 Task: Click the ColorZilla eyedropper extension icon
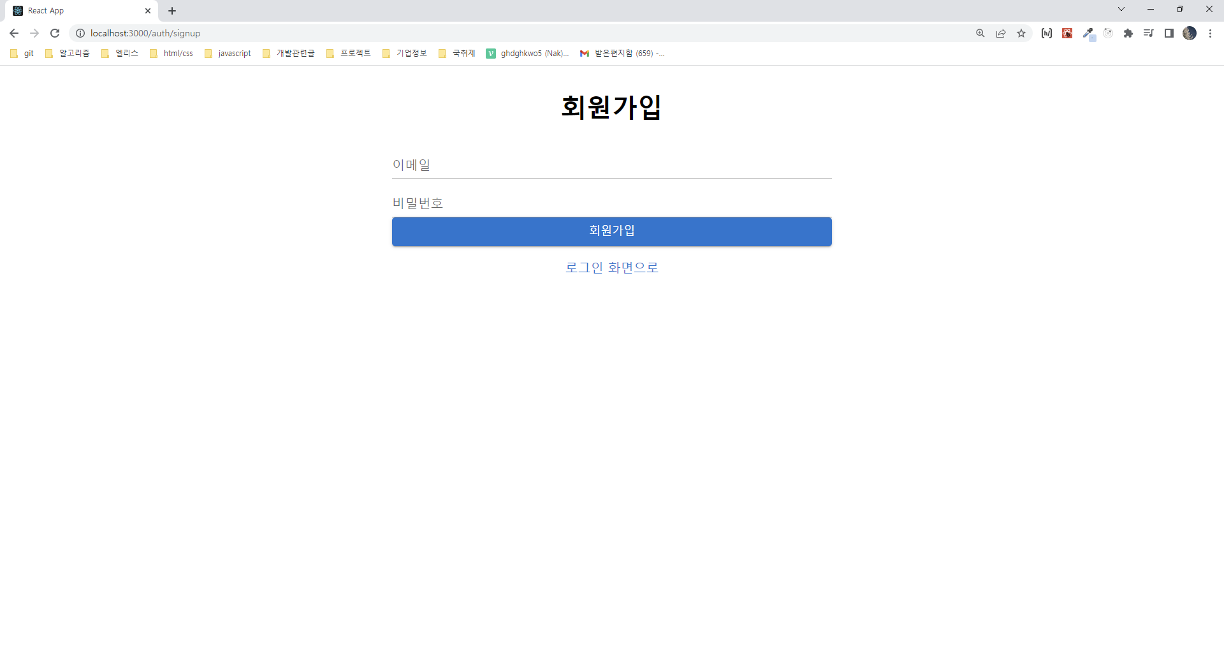click(x=1089, y=33)
